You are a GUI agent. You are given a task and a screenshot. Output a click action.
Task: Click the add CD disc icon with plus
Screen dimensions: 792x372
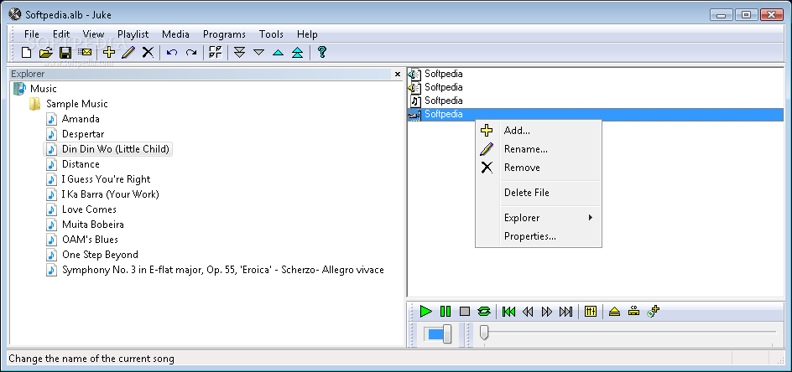[653, 312]
